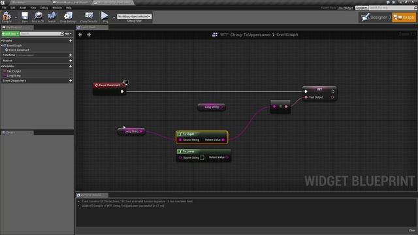The image size is (418, 235).
Task: Click the My Blueprint search field
Action: (40, 33)
